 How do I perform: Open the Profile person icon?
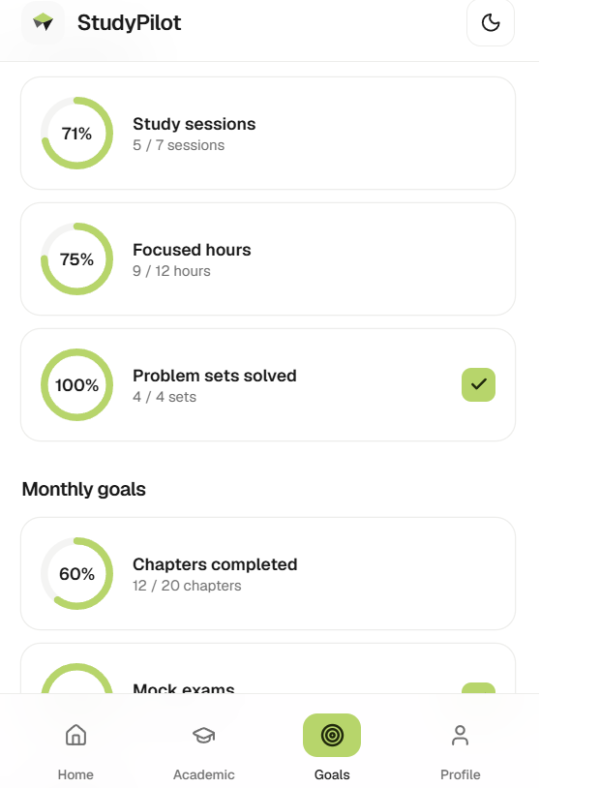click(x=460, y=735)
